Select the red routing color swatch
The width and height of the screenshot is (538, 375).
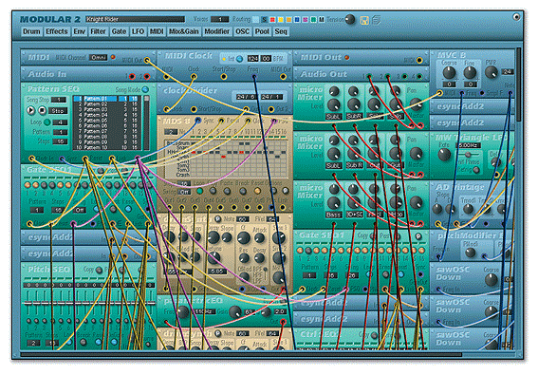click(x=272, y=20)
